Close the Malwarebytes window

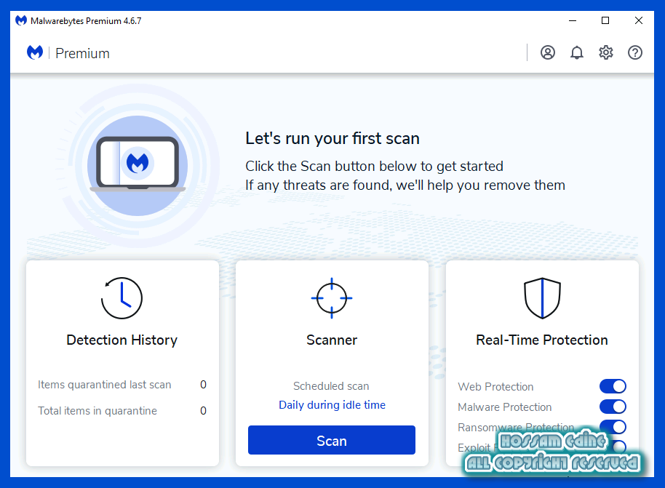pos(638,20)
